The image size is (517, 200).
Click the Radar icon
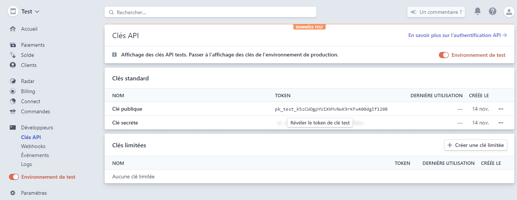(13, 81)
